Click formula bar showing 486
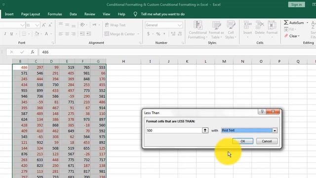 177,52
